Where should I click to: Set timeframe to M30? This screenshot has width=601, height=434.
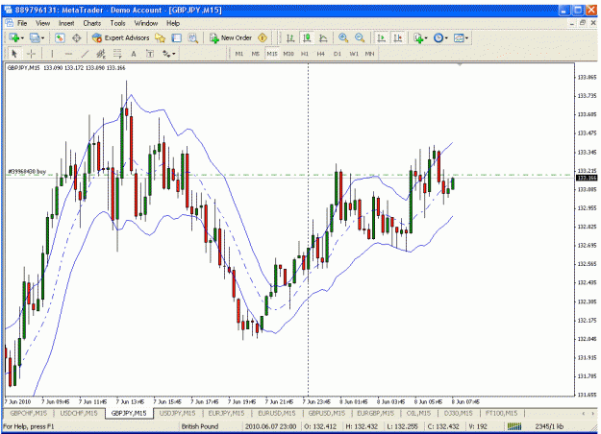(288, 54)
